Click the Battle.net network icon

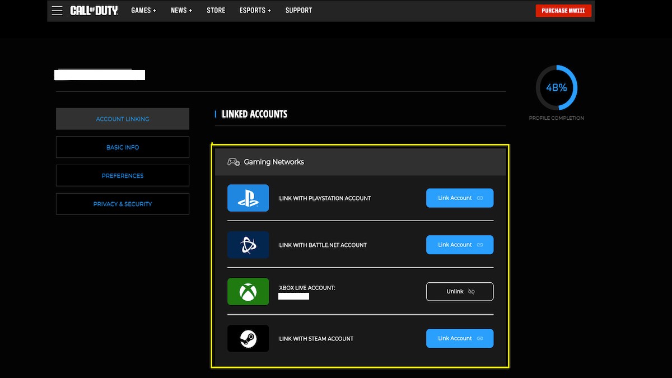[x=248, y=245]
